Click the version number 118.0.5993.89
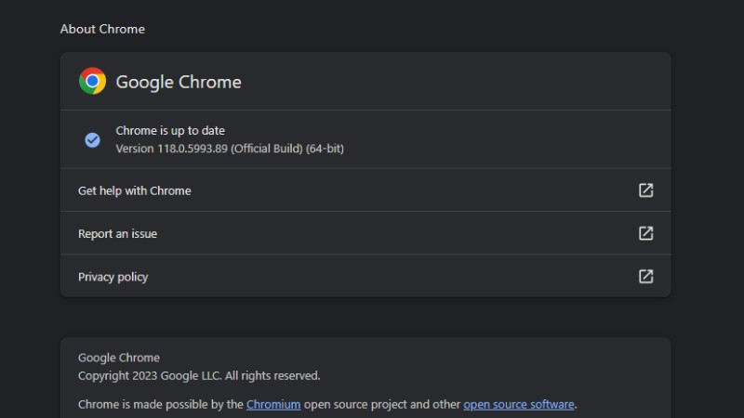This screenshot has width=744, height=418. point(193,149)
